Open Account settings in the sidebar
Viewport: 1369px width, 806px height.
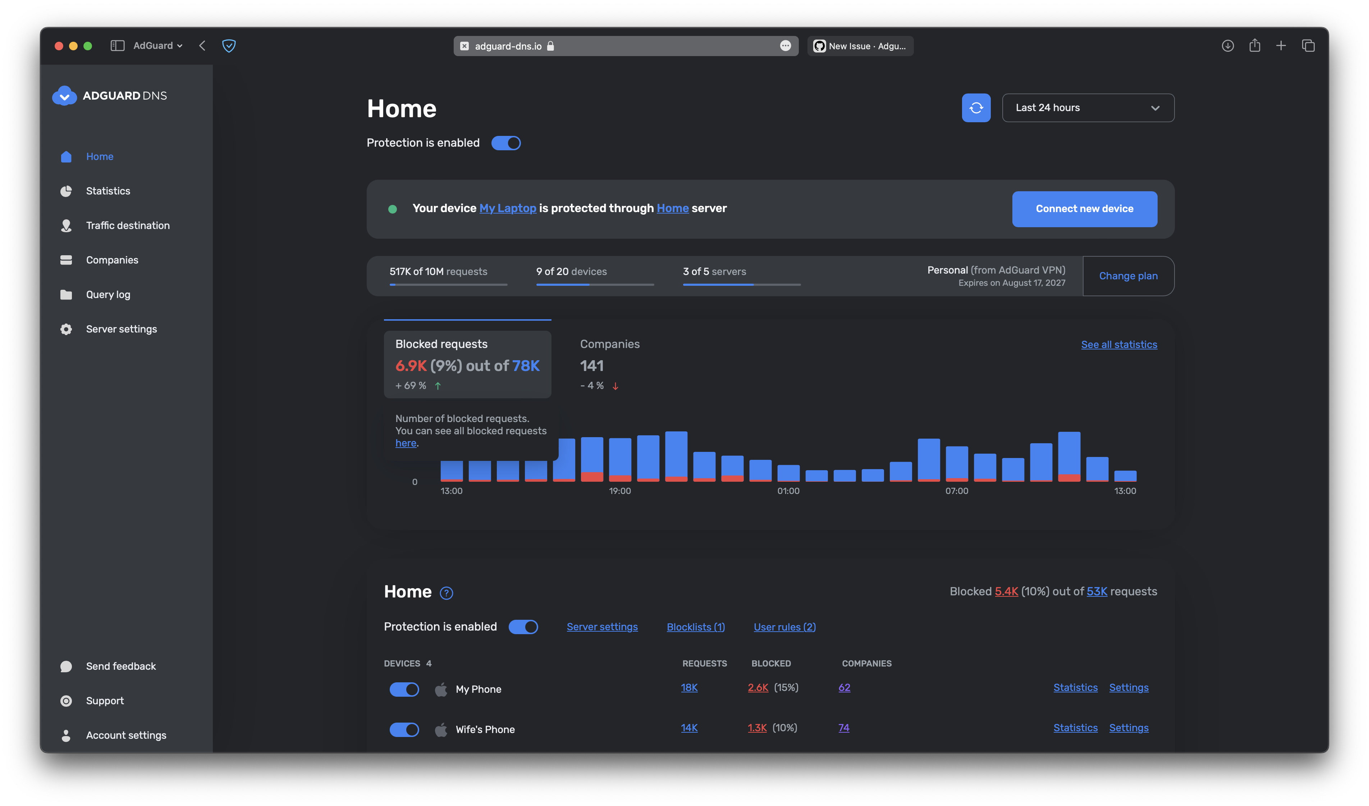tap(126, 736)
